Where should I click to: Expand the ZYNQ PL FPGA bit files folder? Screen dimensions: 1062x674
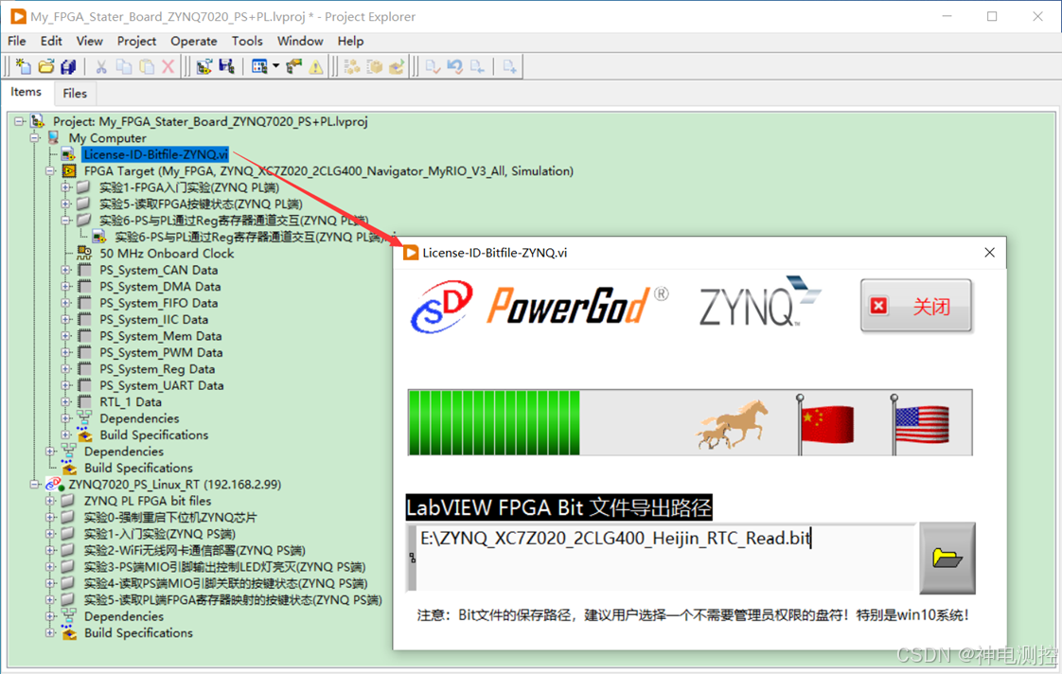click(50, 501)
